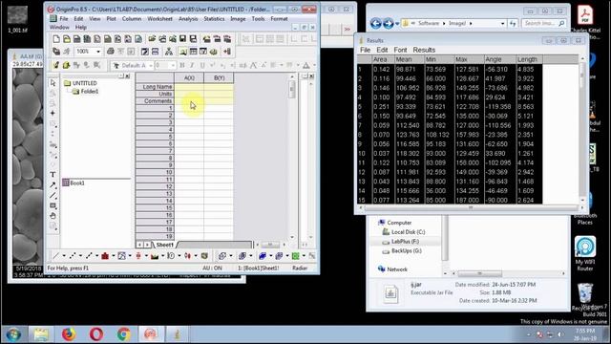This screenshot has width=611, height=344.
Task: Expand the Line plot dropdown arrow
Action: 64,256
